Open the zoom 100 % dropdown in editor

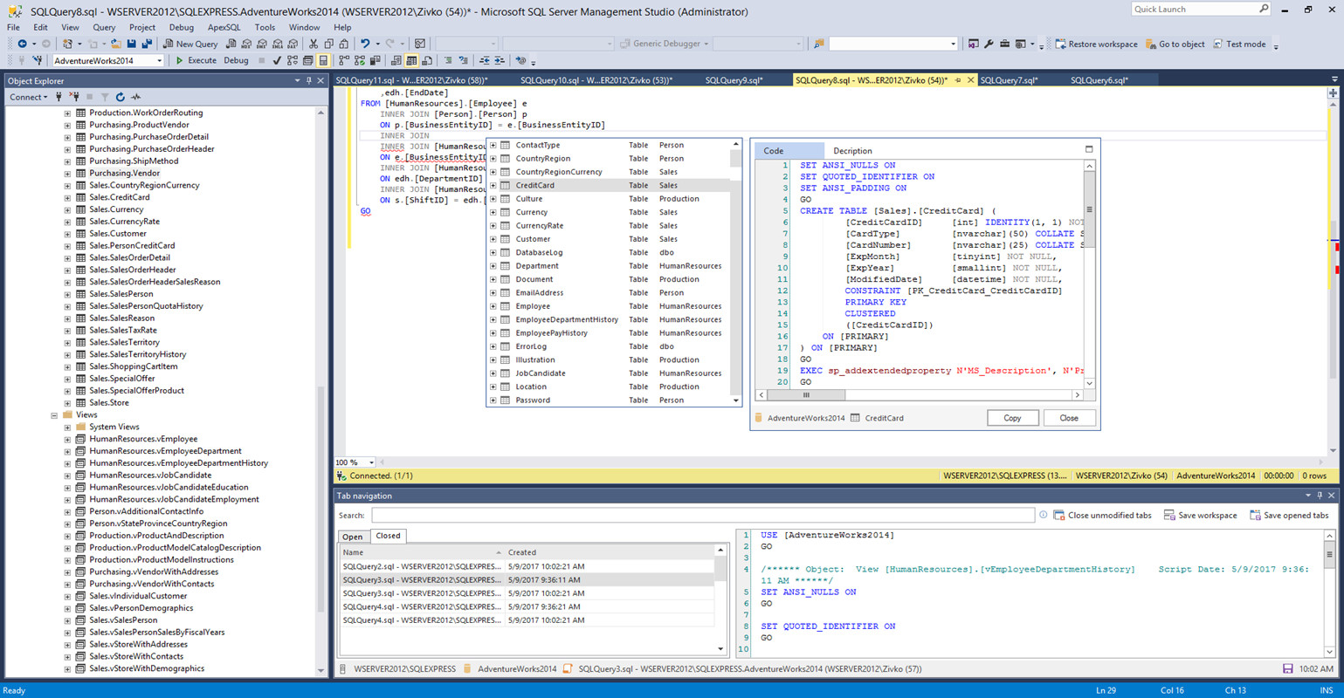coord(371,462)
